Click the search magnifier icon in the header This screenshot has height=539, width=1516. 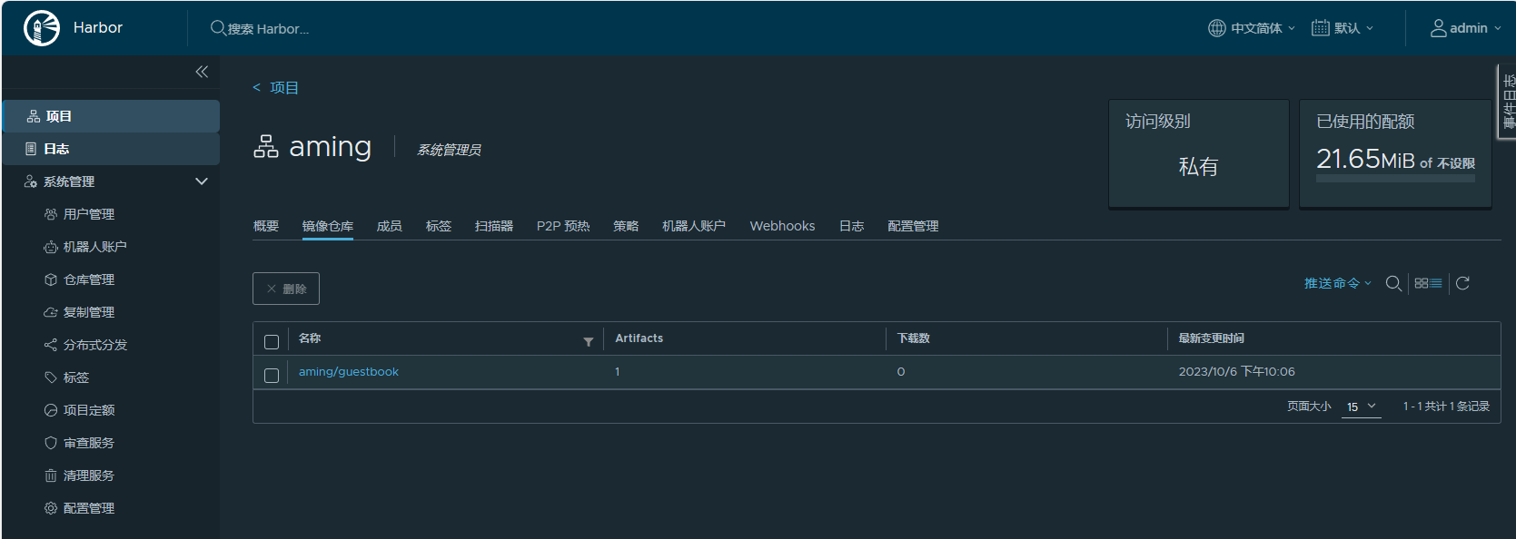pyautogui.click(x=218, y=28)
